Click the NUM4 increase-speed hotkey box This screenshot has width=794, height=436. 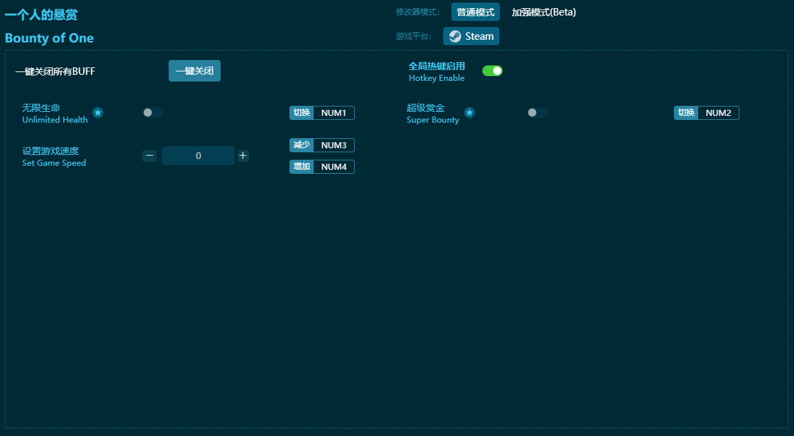[333, 167]
